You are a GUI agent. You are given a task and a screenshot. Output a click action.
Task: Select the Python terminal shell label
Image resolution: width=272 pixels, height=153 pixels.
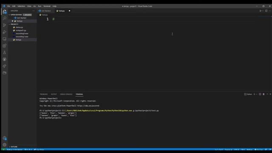click(248, 94)
